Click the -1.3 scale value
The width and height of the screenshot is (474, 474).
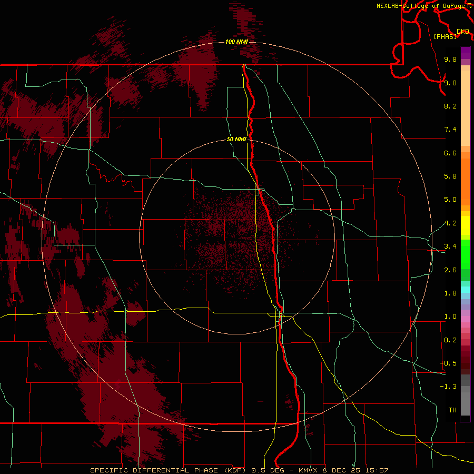(448, 387)
